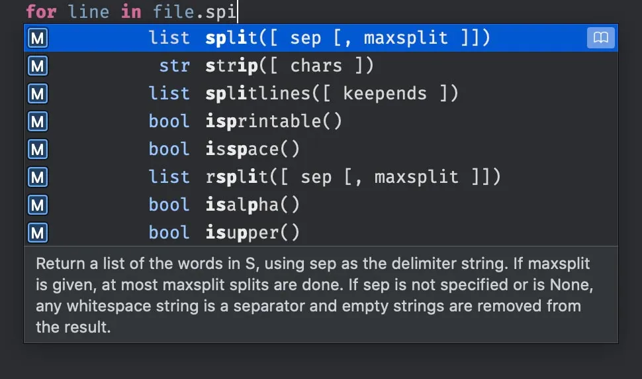Click the split documentation description text
The width and height of the screenshot is (642, 379).
click(314, 295)
